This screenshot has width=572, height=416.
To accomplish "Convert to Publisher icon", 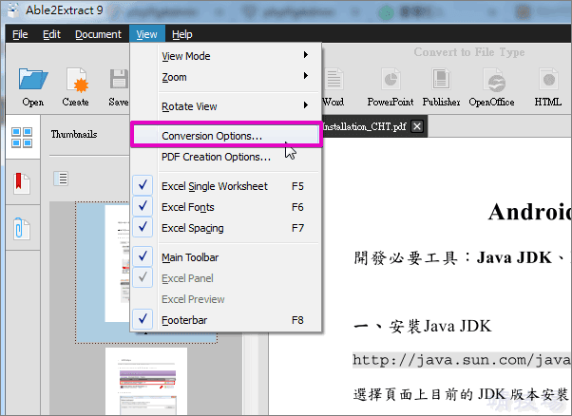I will [441, 79].
